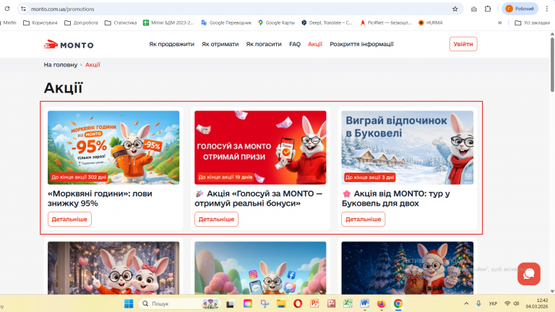Viewport: 555px width, 312px height.
Task: Change the УКР input language
Action: point(493,303)
